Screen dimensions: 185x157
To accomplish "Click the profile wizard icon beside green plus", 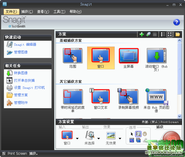I will click(148, 35).
